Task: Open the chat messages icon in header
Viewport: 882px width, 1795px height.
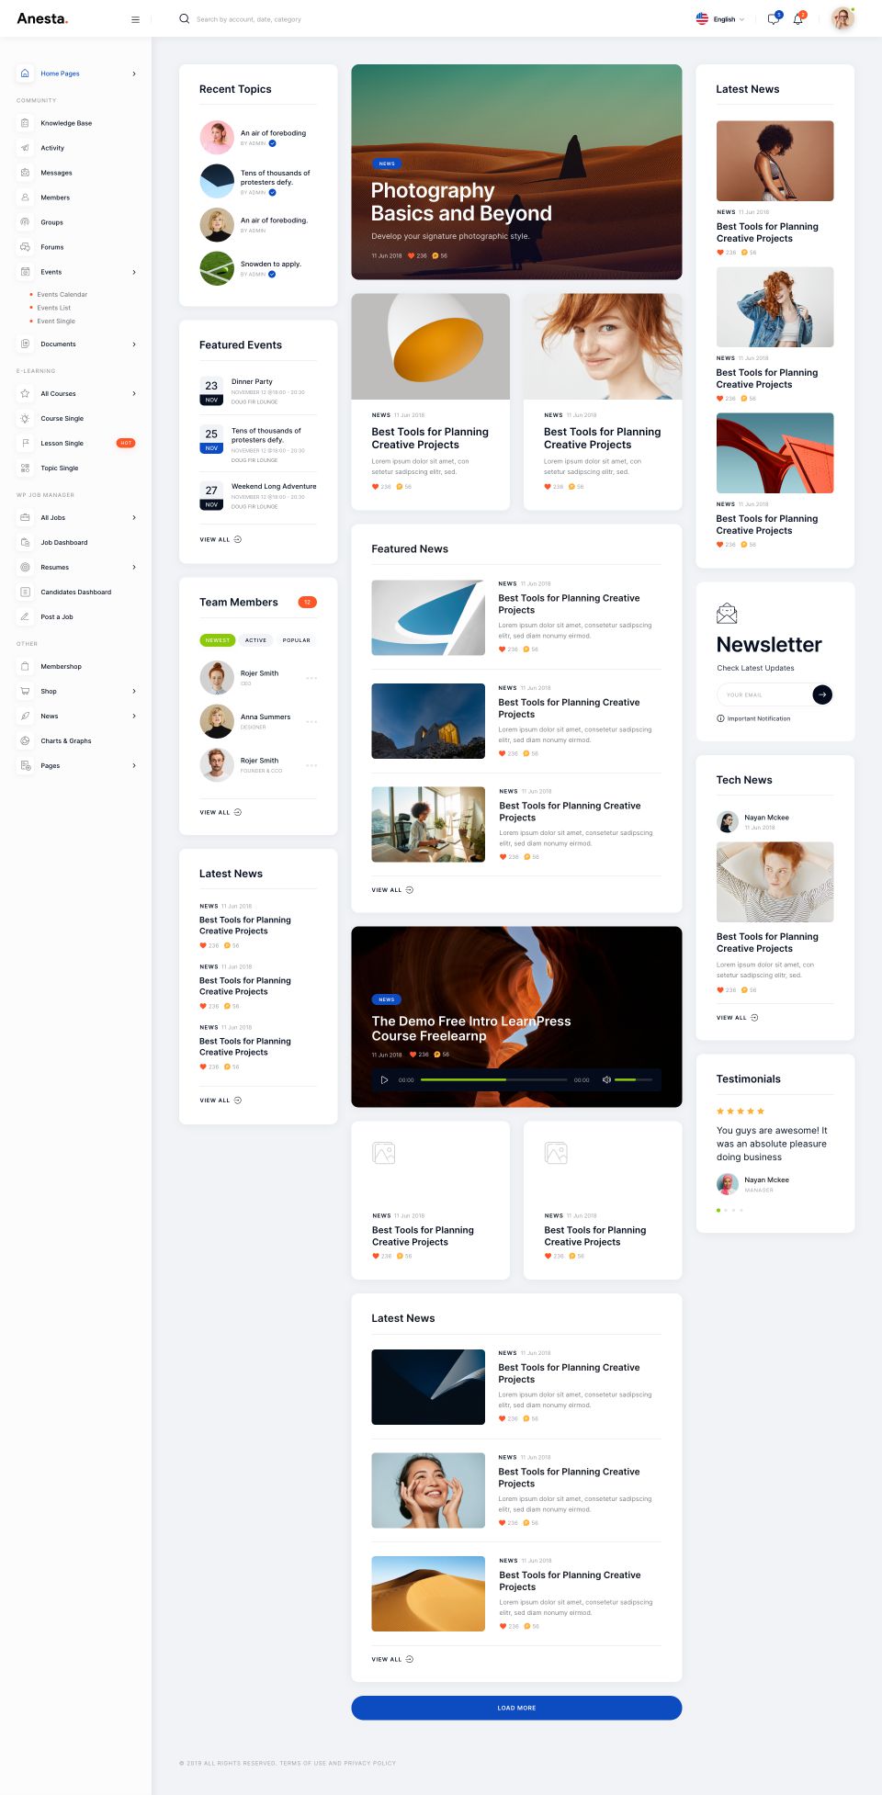Action: [773, 19]
